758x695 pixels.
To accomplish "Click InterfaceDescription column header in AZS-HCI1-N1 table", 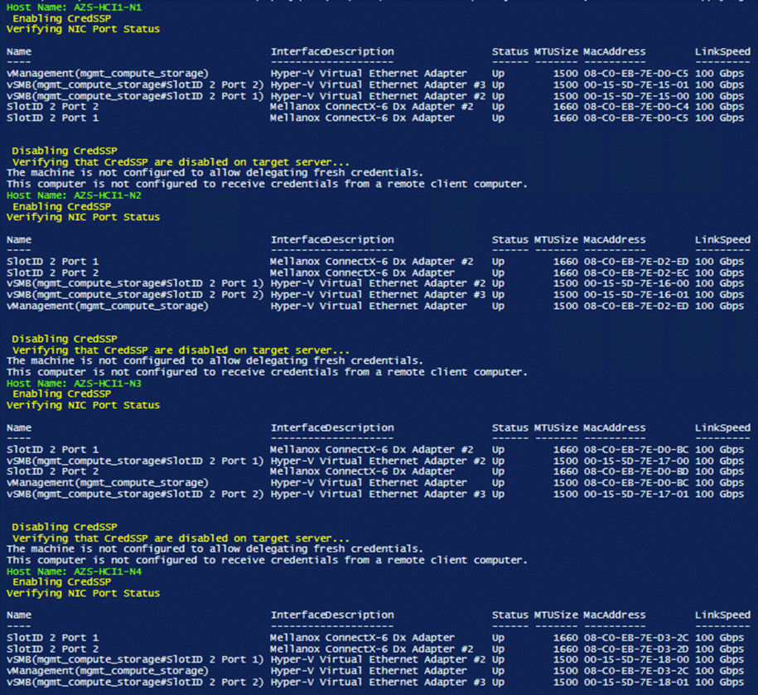I will point(332,51).
